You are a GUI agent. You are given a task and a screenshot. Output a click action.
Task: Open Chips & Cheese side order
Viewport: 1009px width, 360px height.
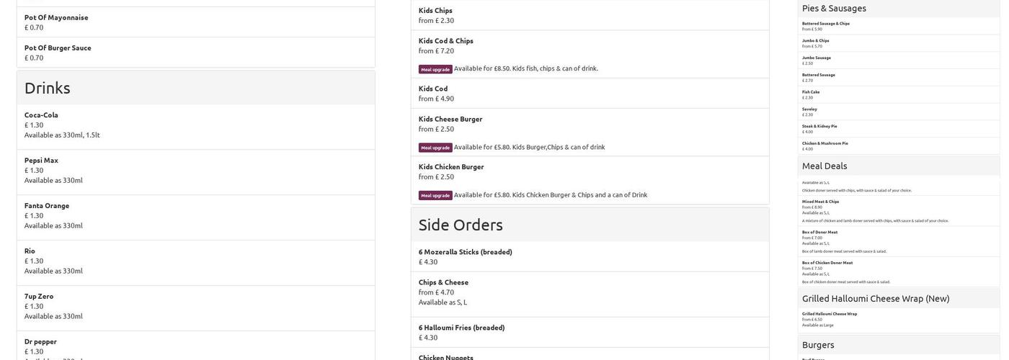click(443, 282)
